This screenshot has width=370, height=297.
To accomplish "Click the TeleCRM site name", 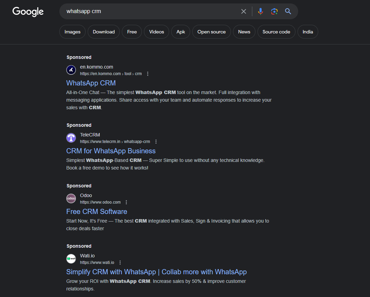I will [x=90, y=135].
